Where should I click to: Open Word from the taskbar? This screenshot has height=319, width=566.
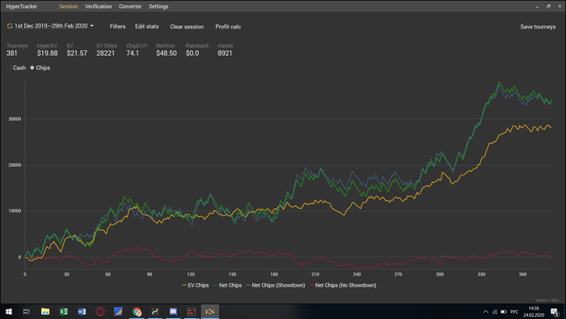pyautogui.click(x=82, y=312)
